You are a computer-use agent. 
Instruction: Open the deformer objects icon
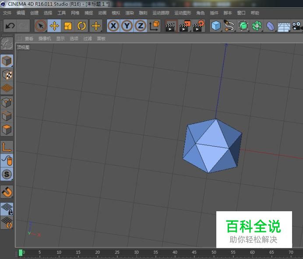[x=270, y=26]
